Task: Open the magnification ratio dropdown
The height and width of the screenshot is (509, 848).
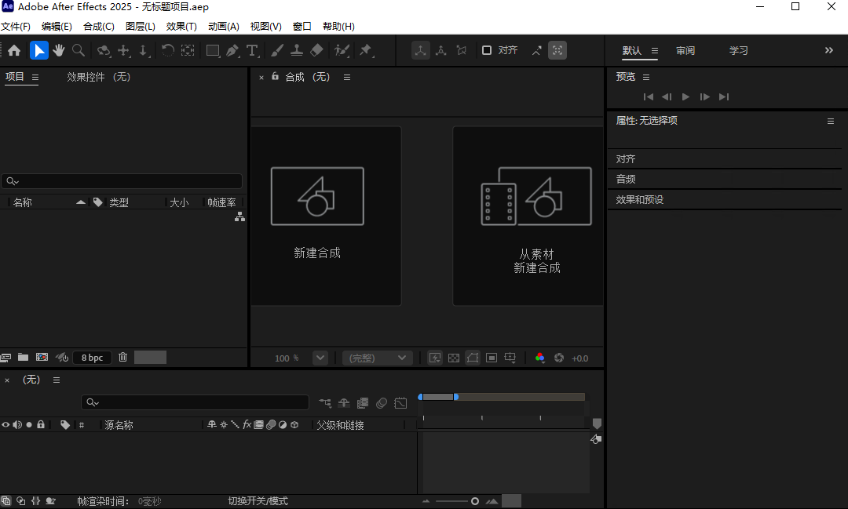Action: click(320, 358)
